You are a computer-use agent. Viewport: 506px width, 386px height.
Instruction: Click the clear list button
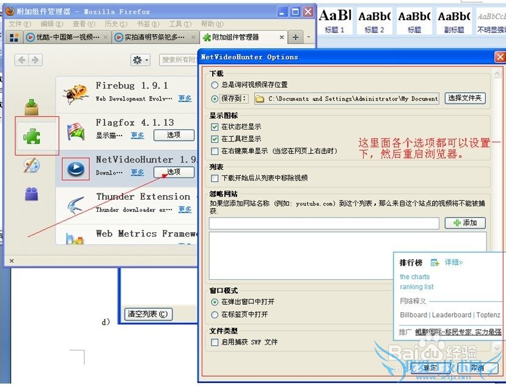pyautogui.click(x=148, y=314)
